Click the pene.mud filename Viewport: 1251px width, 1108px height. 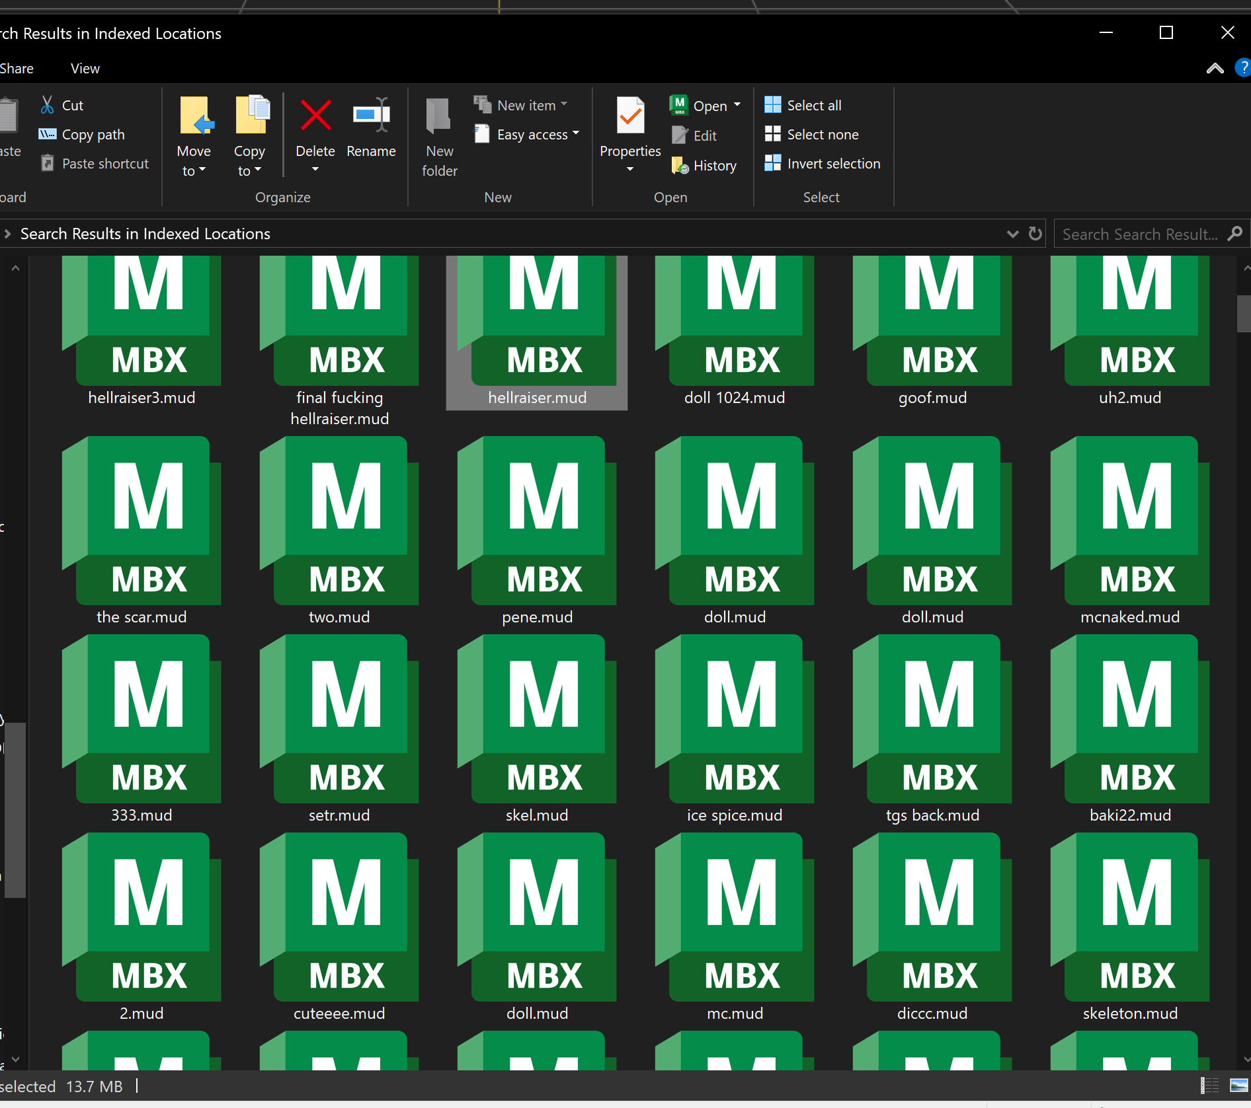[x=537, y=617]
